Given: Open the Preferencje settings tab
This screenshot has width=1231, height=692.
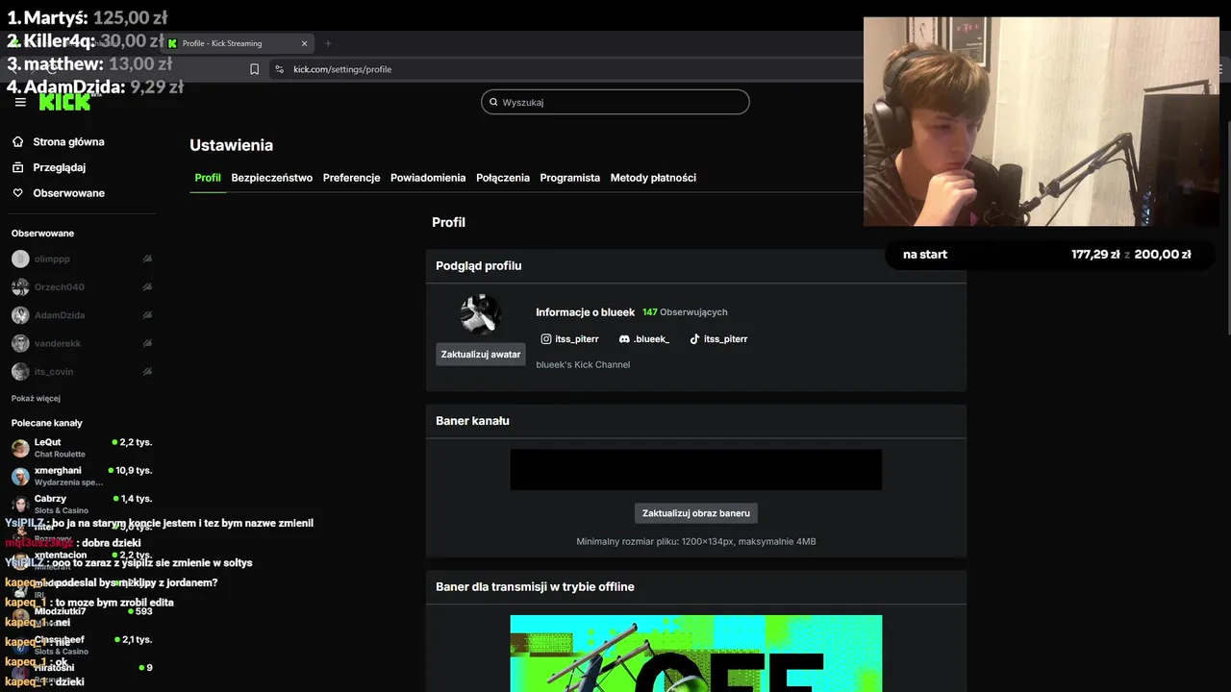Looking at the screenshot, I should 352,178.
